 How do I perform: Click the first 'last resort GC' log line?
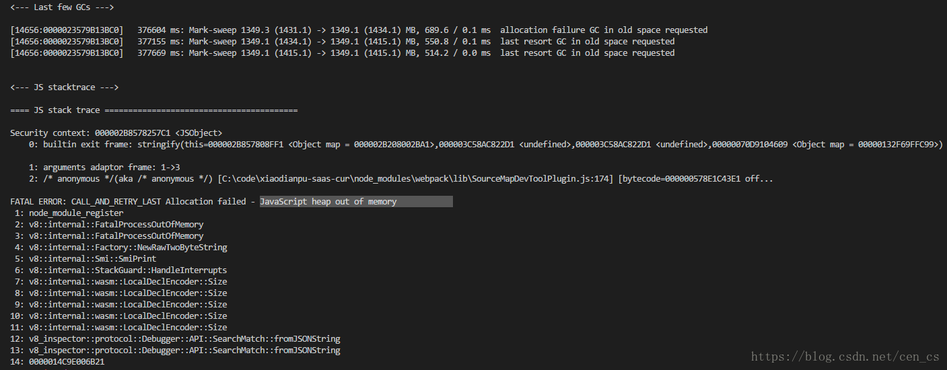coord(343,42)
